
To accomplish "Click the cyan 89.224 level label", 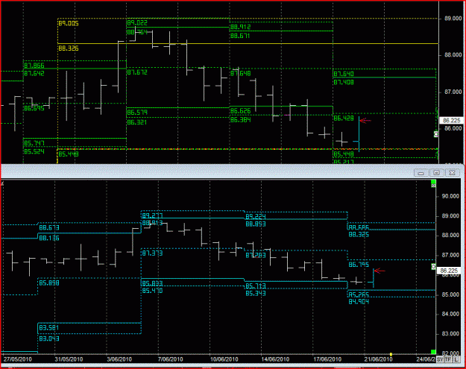I will [256, 216].
